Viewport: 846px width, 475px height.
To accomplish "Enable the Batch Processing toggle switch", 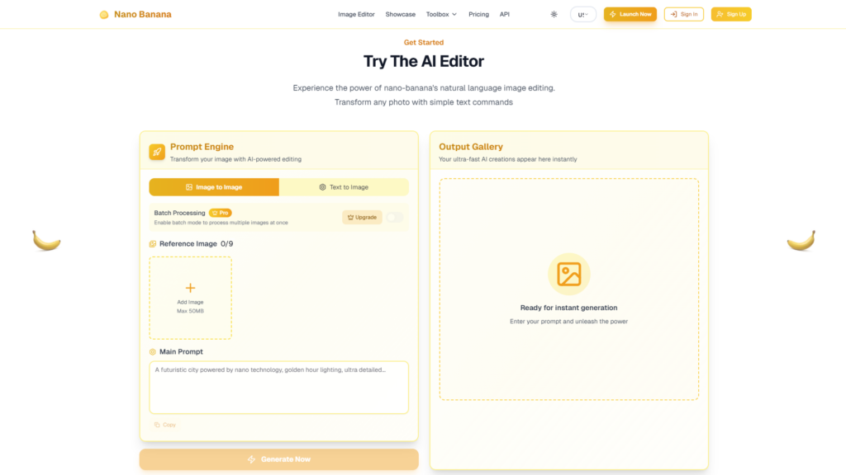I will pos(395,217).
